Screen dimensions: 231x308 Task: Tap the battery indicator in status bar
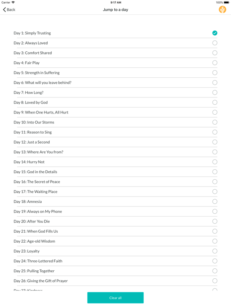[227, 2]
